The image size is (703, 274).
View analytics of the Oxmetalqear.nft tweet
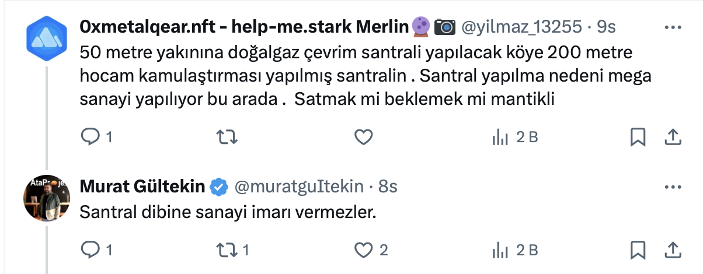pos(500,137)
